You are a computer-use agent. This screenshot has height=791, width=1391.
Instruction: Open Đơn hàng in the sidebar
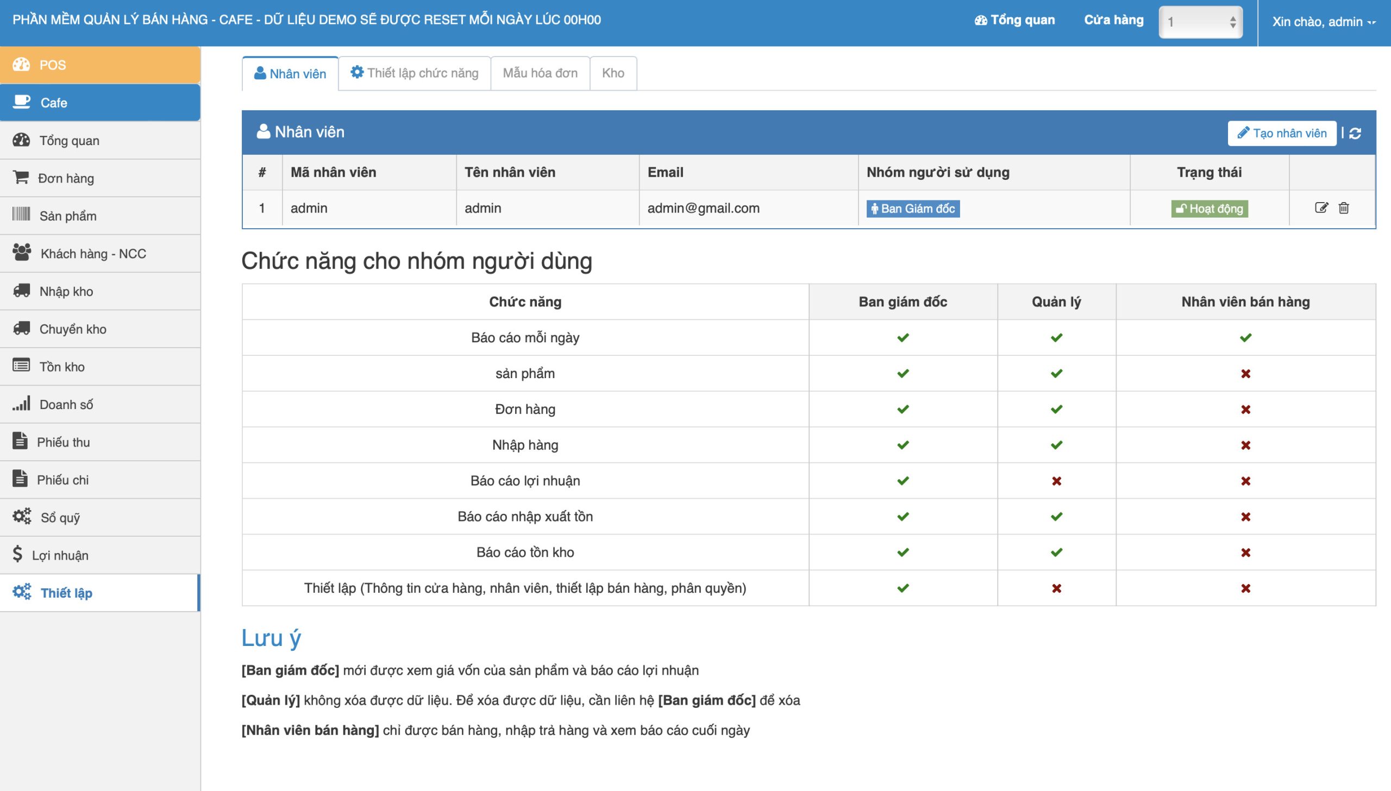click(x=65, y=178)
